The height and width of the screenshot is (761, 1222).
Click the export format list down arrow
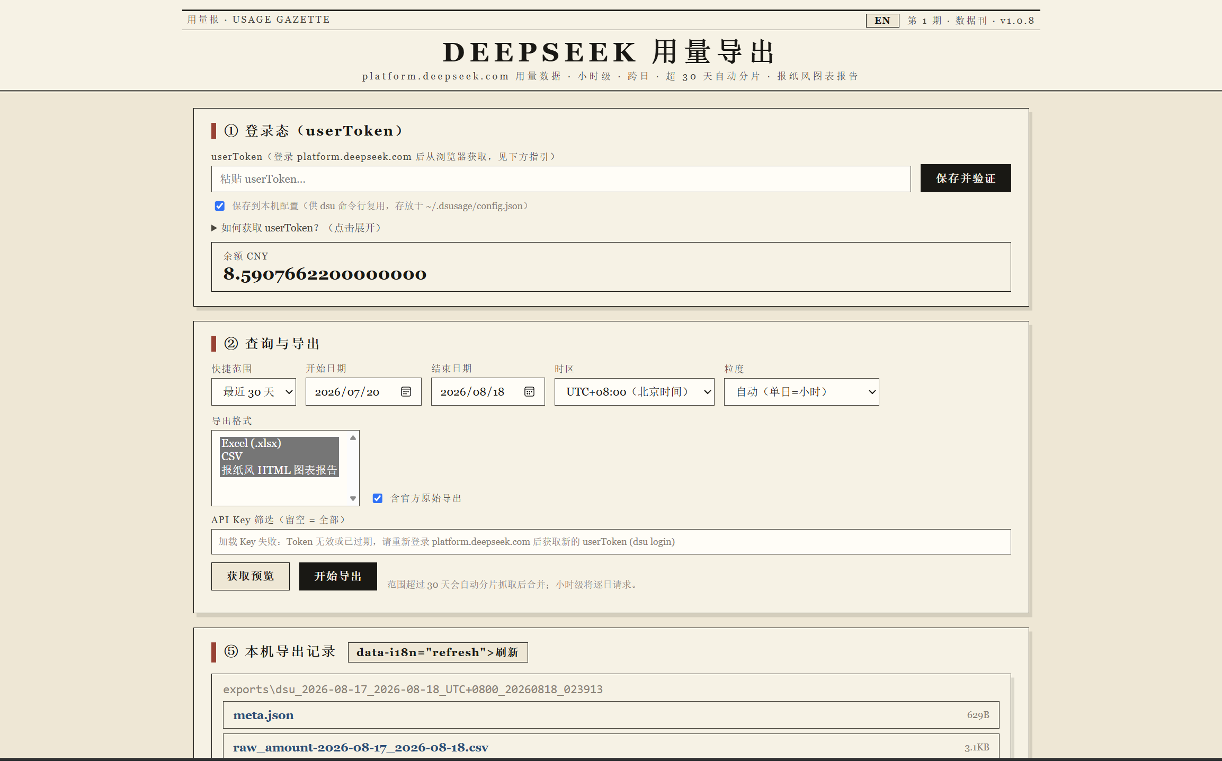pyautogui.click(x=353, y=498)
